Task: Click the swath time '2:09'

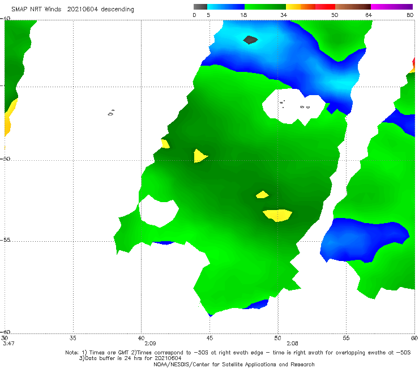Action: tap(150, 344)
